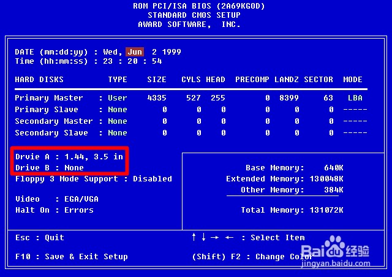
Task: Click Other Memory value 384K
Action: click(x=333, y=189)
